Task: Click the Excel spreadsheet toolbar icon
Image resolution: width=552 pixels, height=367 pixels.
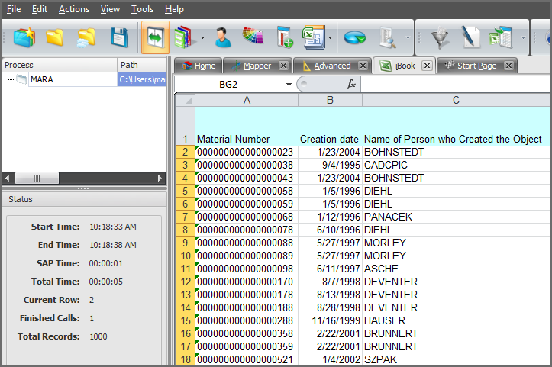Action: point(312,37)
